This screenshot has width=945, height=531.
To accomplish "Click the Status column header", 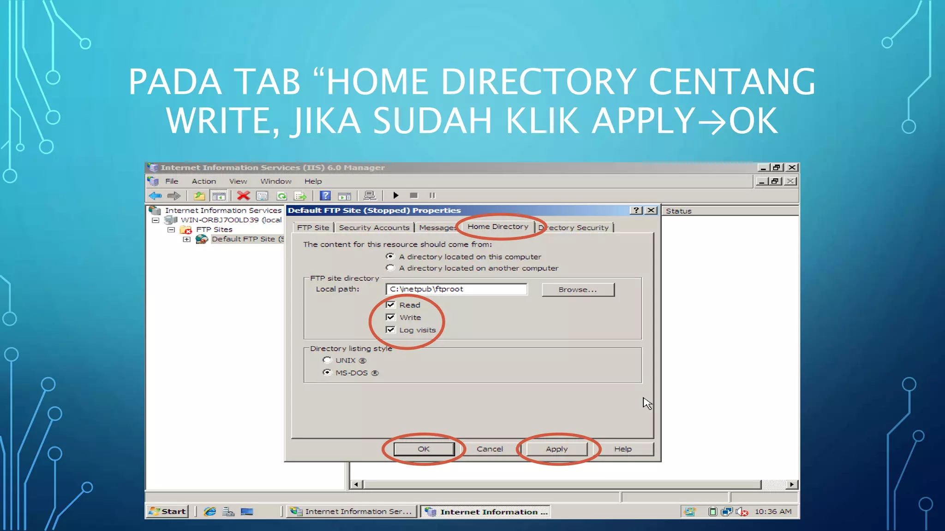I will [x=730, y=211].
